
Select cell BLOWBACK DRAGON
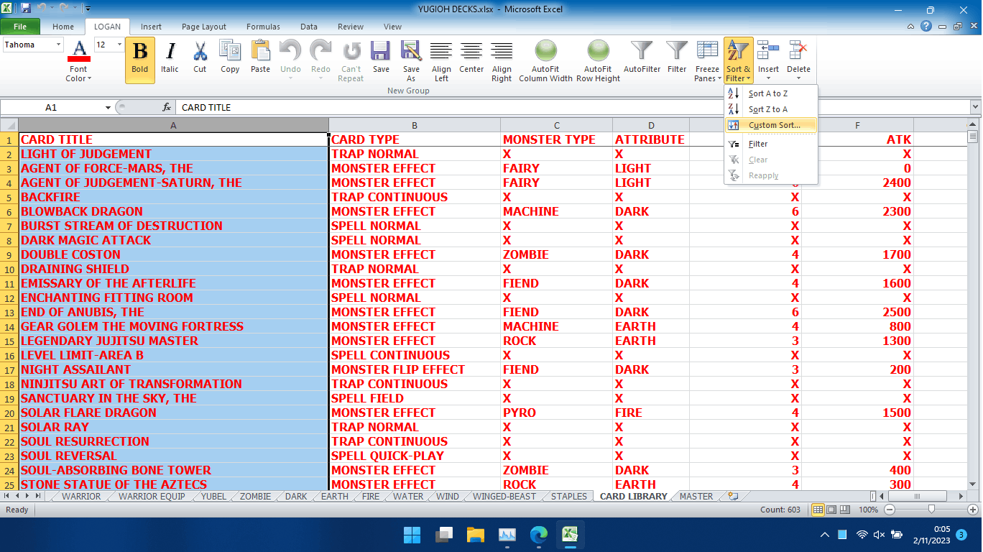tap(173, 211)
